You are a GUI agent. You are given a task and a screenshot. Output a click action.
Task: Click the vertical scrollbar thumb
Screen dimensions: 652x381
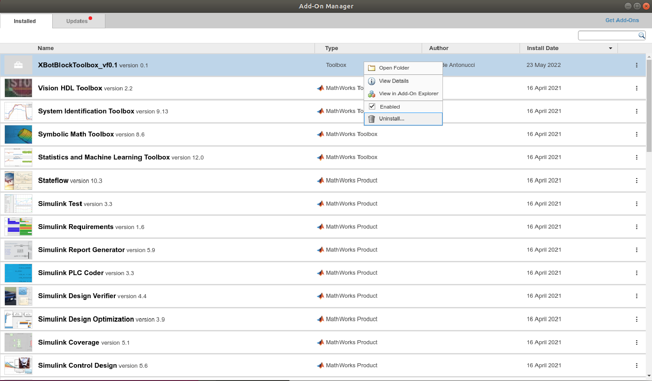point(649,105)
